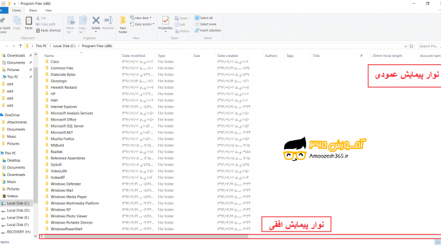441x245 pixels.
Task: Sort by the Name column header
Action: point(49,56)
